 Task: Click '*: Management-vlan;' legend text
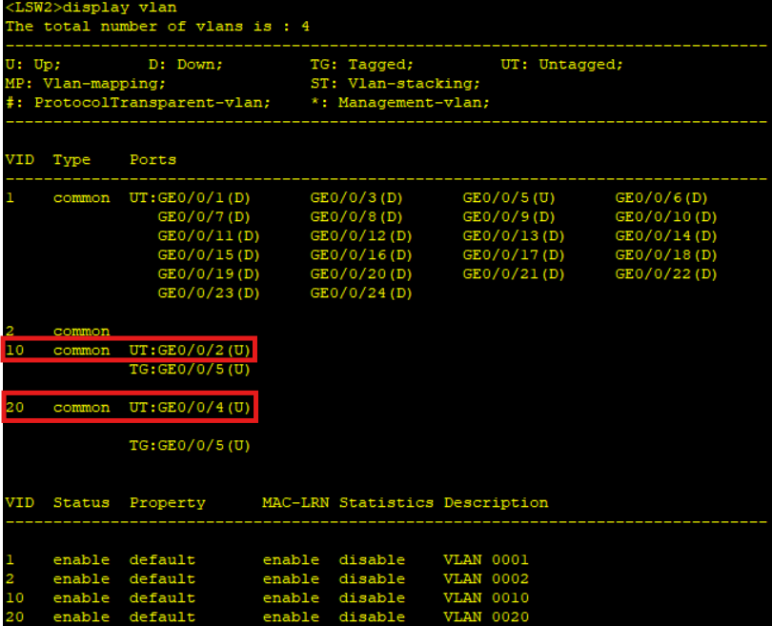400,102
